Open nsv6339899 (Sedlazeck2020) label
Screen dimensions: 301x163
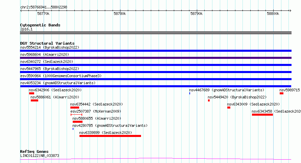click(106, 133)
